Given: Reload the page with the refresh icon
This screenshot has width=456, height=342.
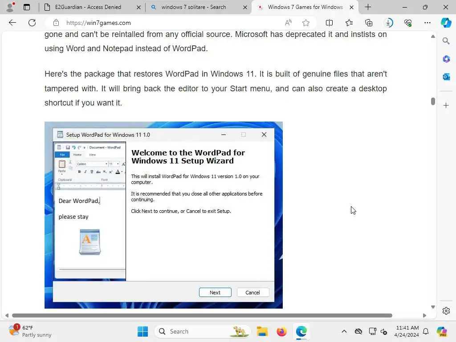Looking at the screenshot, I should (32, 23).
